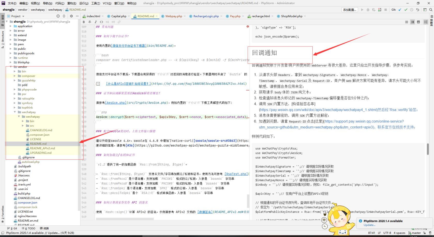Viewport: 434px width, 237px height.
Task: Show Git history clock icon
Action: click(412, 10)
